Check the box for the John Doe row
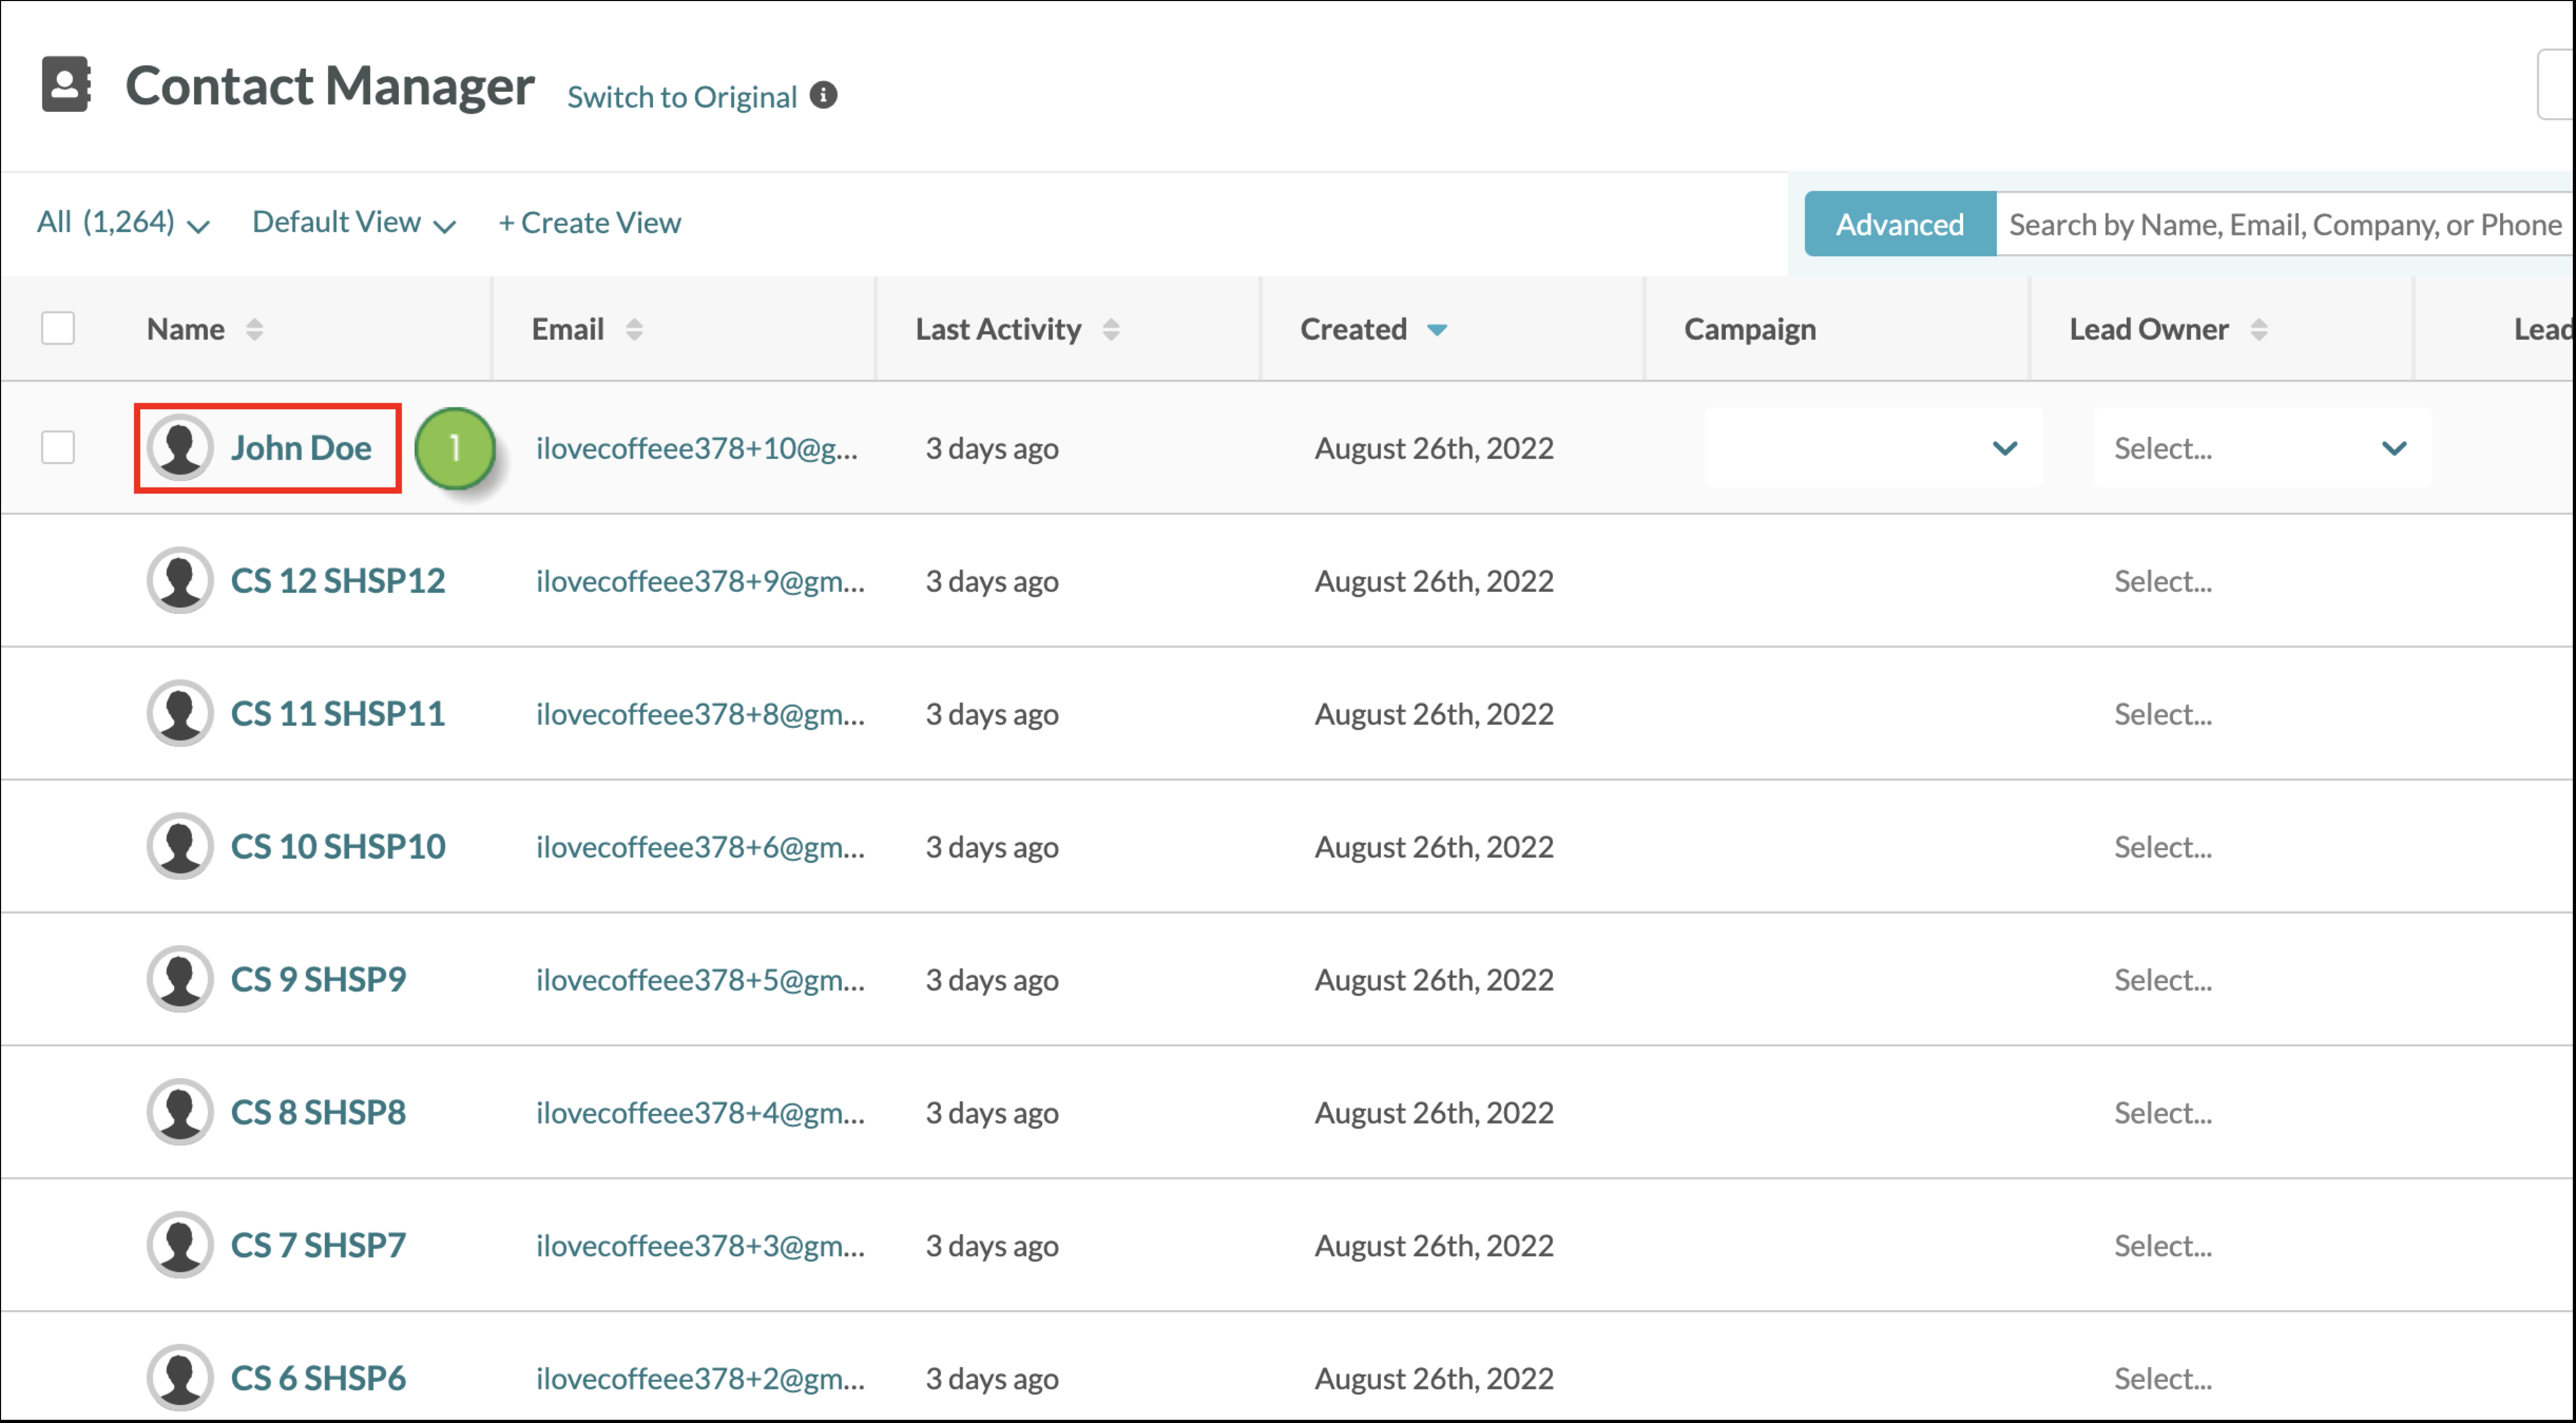2576x1423 pixels. tap(58, 447)
